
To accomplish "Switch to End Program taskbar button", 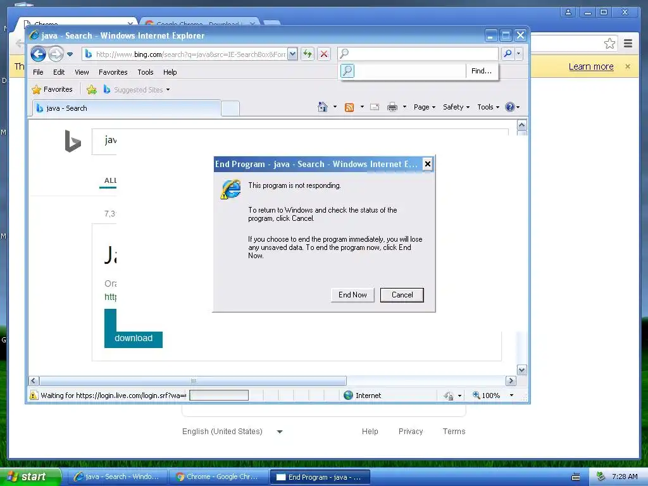I will point(320,477).
